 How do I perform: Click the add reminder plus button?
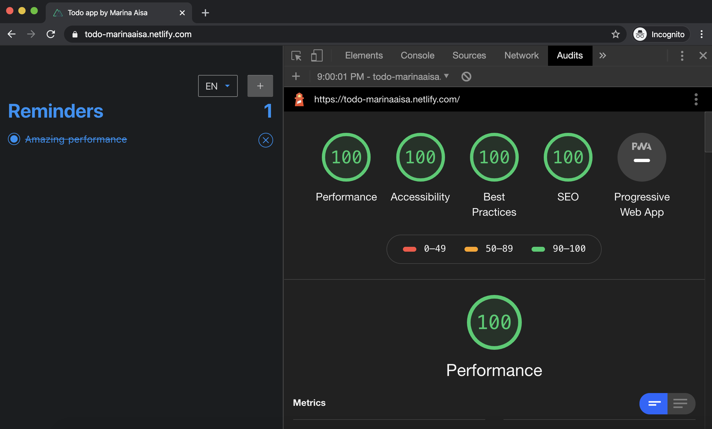coord(260,86)
